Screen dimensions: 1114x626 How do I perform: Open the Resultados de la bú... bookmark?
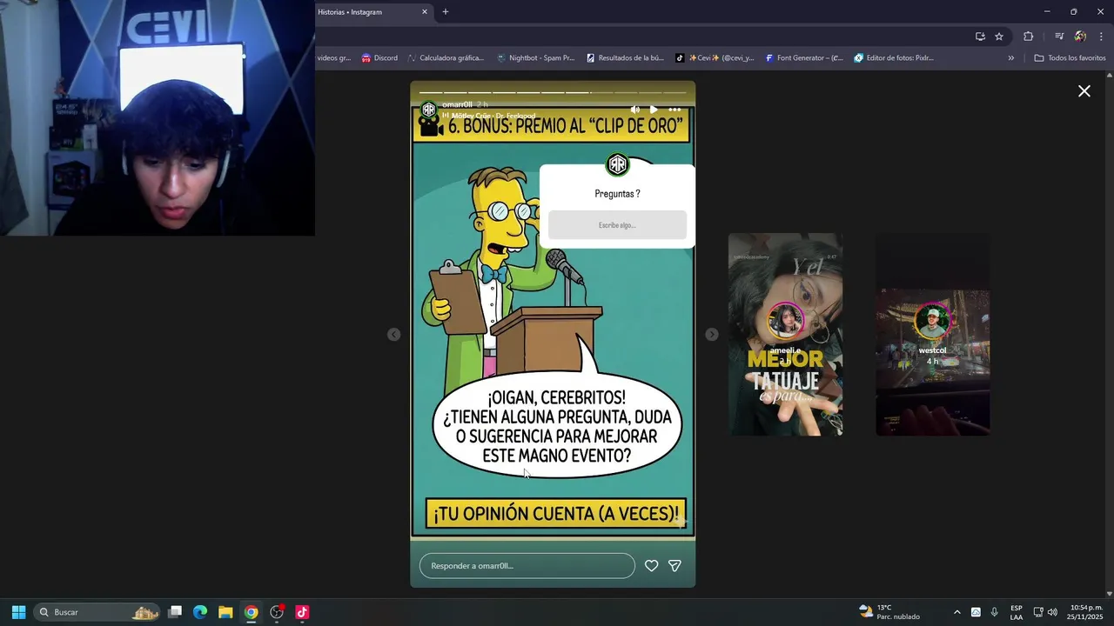coord(625,58)
